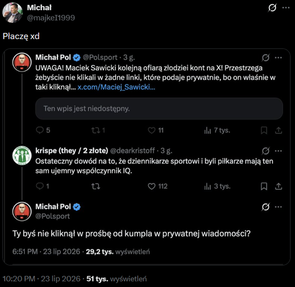
Task: Open more options on Michał Pol's first post
Action: [278, 58]
